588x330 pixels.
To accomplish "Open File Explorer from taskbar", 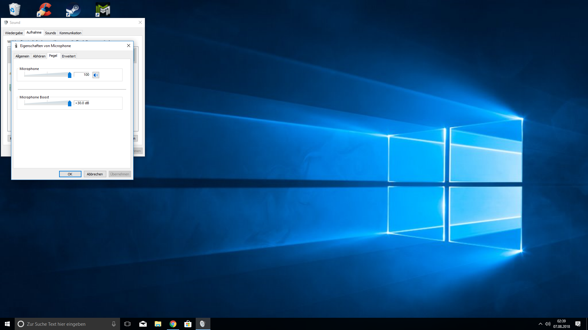I will [x=158, y=324].
